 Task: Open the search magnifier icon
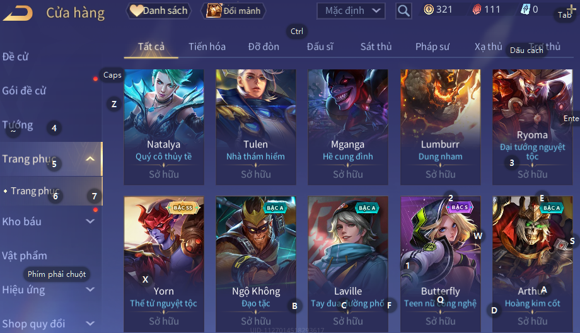(x=403, y=11)
